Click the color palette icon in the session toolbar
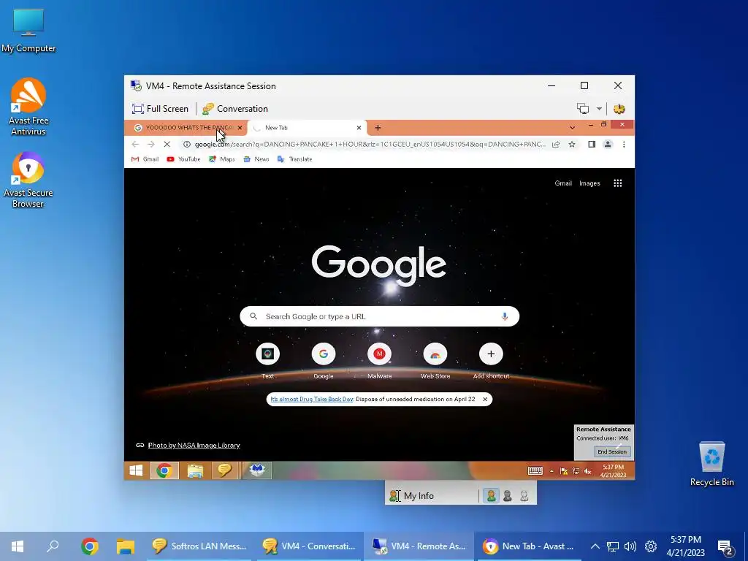Viewport: 748px width, 561px height. click(x=619, y=109)
